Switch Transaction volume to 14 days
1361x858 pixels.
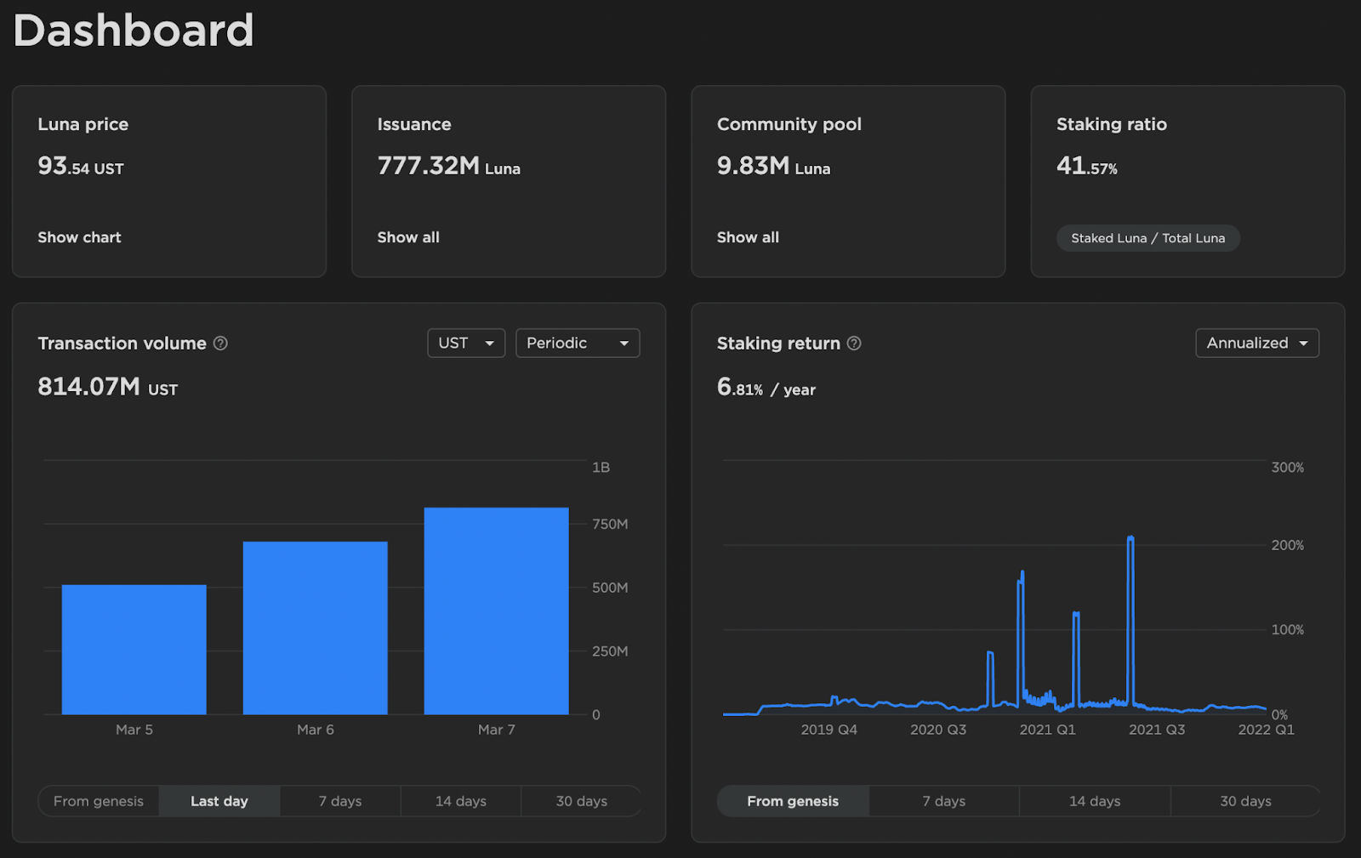(x=460, y=801)
